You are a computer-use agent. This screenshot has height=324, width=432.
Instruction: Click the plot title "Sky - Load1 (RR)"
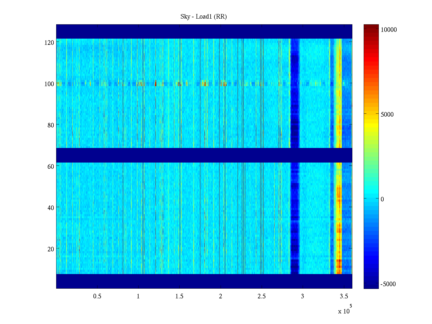pyautogui.click(x=204, y=17)
